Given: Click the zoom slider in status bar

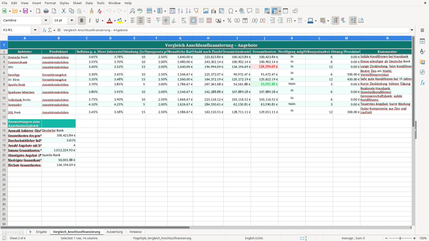Looking at the screenshot, I should click(x=400, y=238).
